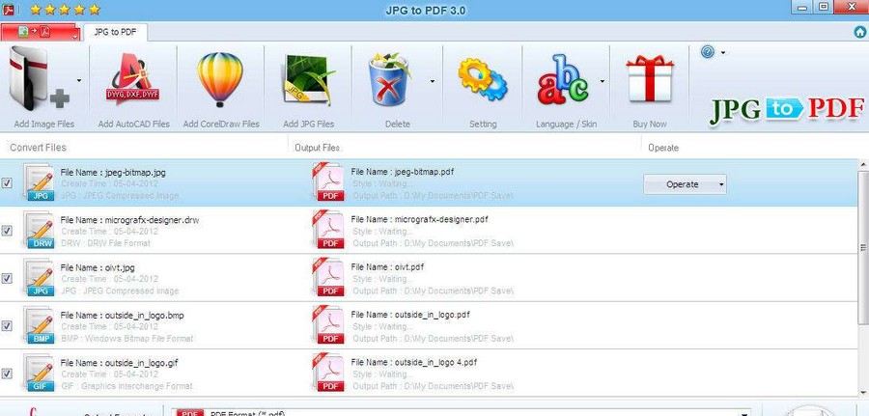Viewport: 869px width, 416px height.
Task: Uncheck the oivt.jpg checkbox
Action: click(x=7, y=279)
